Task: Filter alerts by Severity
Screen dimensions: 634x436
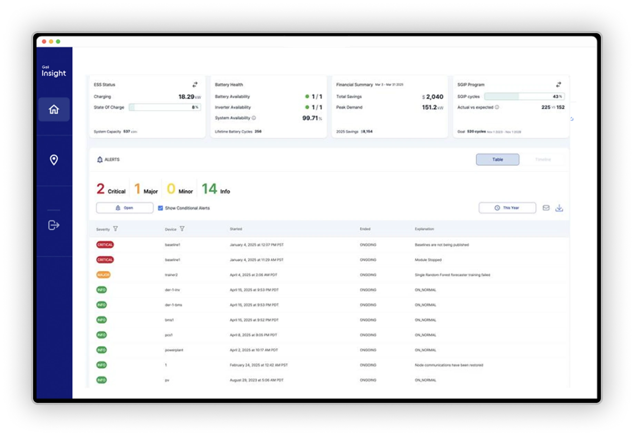Action: pyautogui.click(x=116, y=229)
